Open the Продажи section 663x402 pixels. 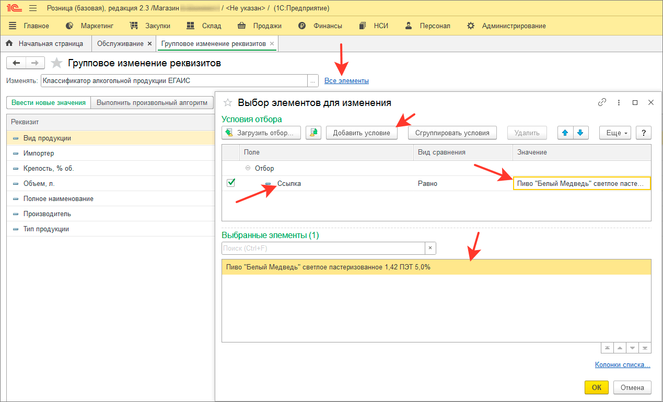click(x=260, y=26)
